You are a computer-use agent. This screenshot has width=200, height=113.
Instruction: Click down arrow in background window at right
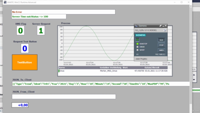click(x=194, y=80)
